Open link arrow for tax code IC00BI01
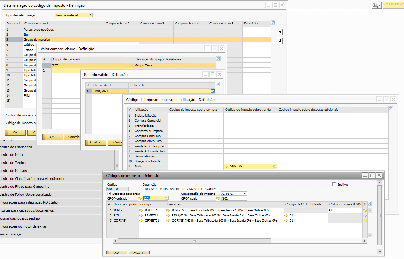The width and height of the screenshot is (404, 259). (142, 210)
